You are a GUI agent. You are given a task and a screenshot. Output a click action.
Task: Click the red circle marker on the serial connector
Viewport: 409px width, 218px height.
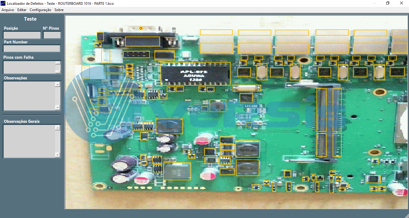141,28
